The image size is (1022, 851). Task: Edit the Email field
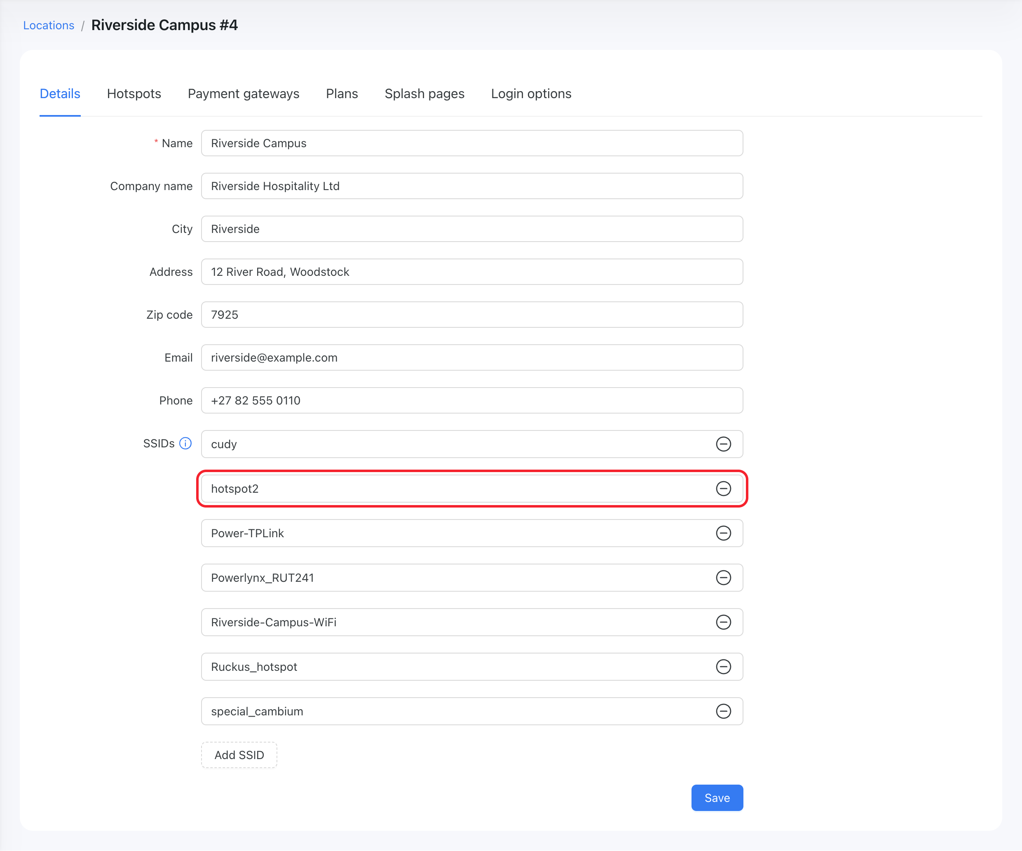pos(471,357)
